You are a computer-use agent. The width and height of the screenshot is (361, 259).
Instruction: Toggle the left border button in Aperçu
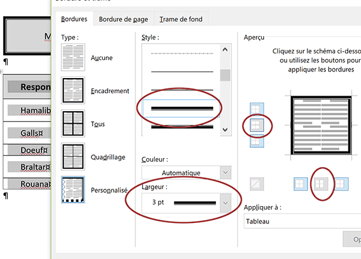(x=301, y=184)
